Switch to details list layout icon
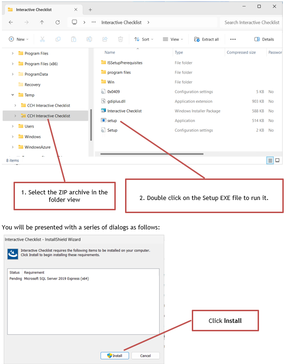Viewport: 287px width, 364px height. point(270,160)
